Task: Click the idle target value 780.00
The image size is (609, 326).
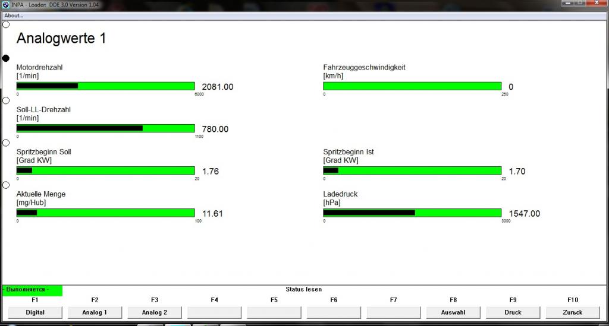Action: pos(215,129)
